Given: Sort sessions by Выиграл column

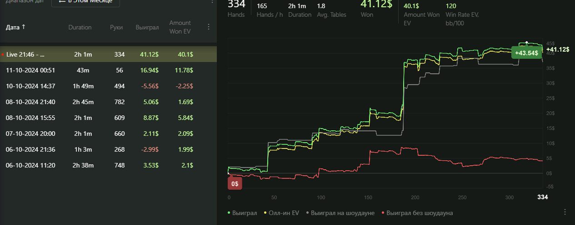Looking at the screenshot, I should pos(147,27).
